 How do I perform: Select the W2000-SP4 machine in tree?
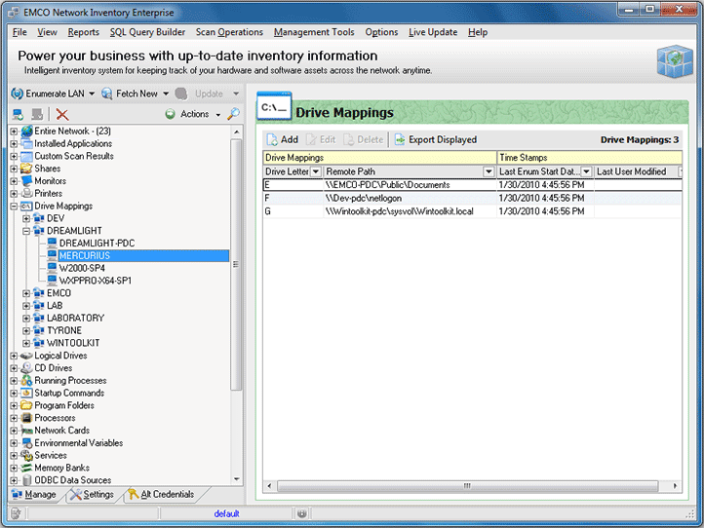pos(84,268)
